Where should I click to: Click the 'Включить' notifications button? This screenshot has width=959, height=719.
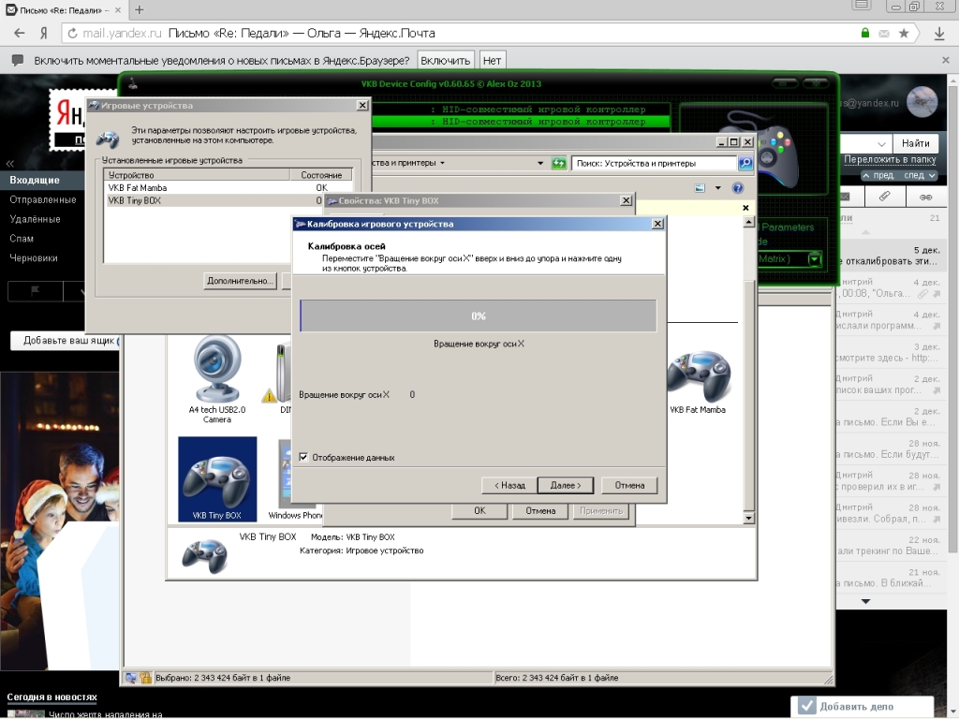pos(445,60)
